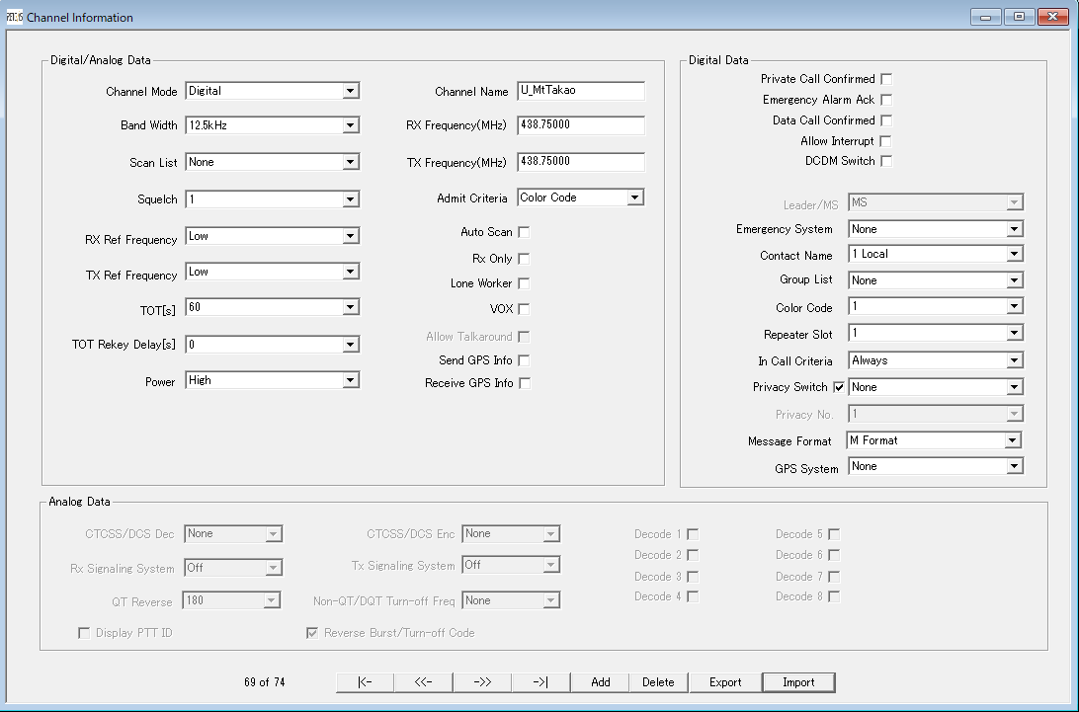
Task: Open the Channel Mode dropdown
Action: pyautogui.click(x=350, y=91)
